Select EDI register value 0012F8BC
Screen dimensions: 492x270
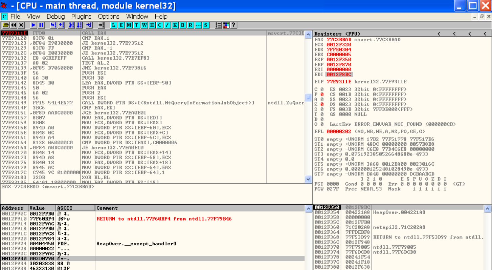pyautogui.click(x=339, y=74)
